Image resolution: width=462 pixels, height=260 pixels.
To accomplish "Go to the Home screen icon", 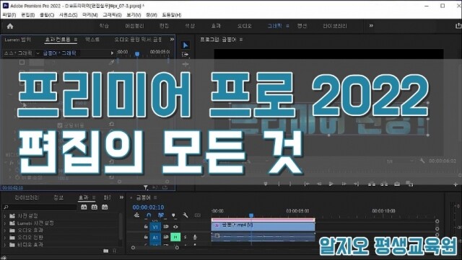I will [x=10, y=26].
